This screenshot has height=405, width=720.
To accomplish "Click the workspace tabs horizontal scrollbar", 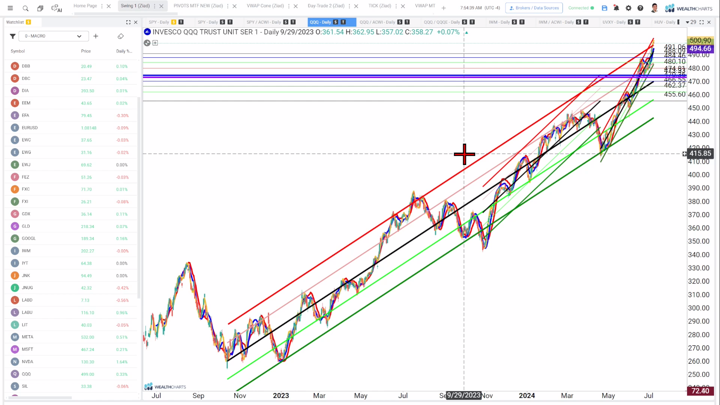I will tap(126, 14).
